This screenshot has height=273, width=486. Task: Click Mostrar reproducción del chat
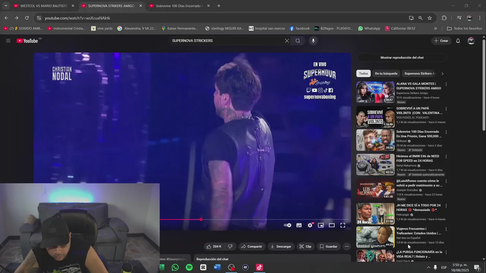pos(402,58)
